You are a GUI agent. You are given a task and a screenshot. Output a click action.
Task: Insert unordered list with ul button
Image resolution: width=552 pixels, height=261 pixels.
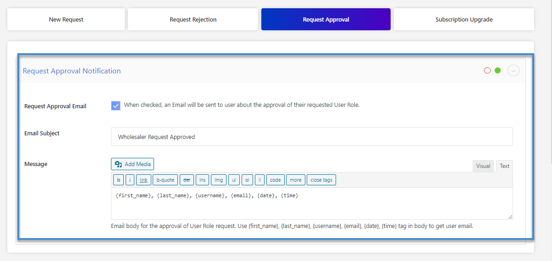click(234, 180)
